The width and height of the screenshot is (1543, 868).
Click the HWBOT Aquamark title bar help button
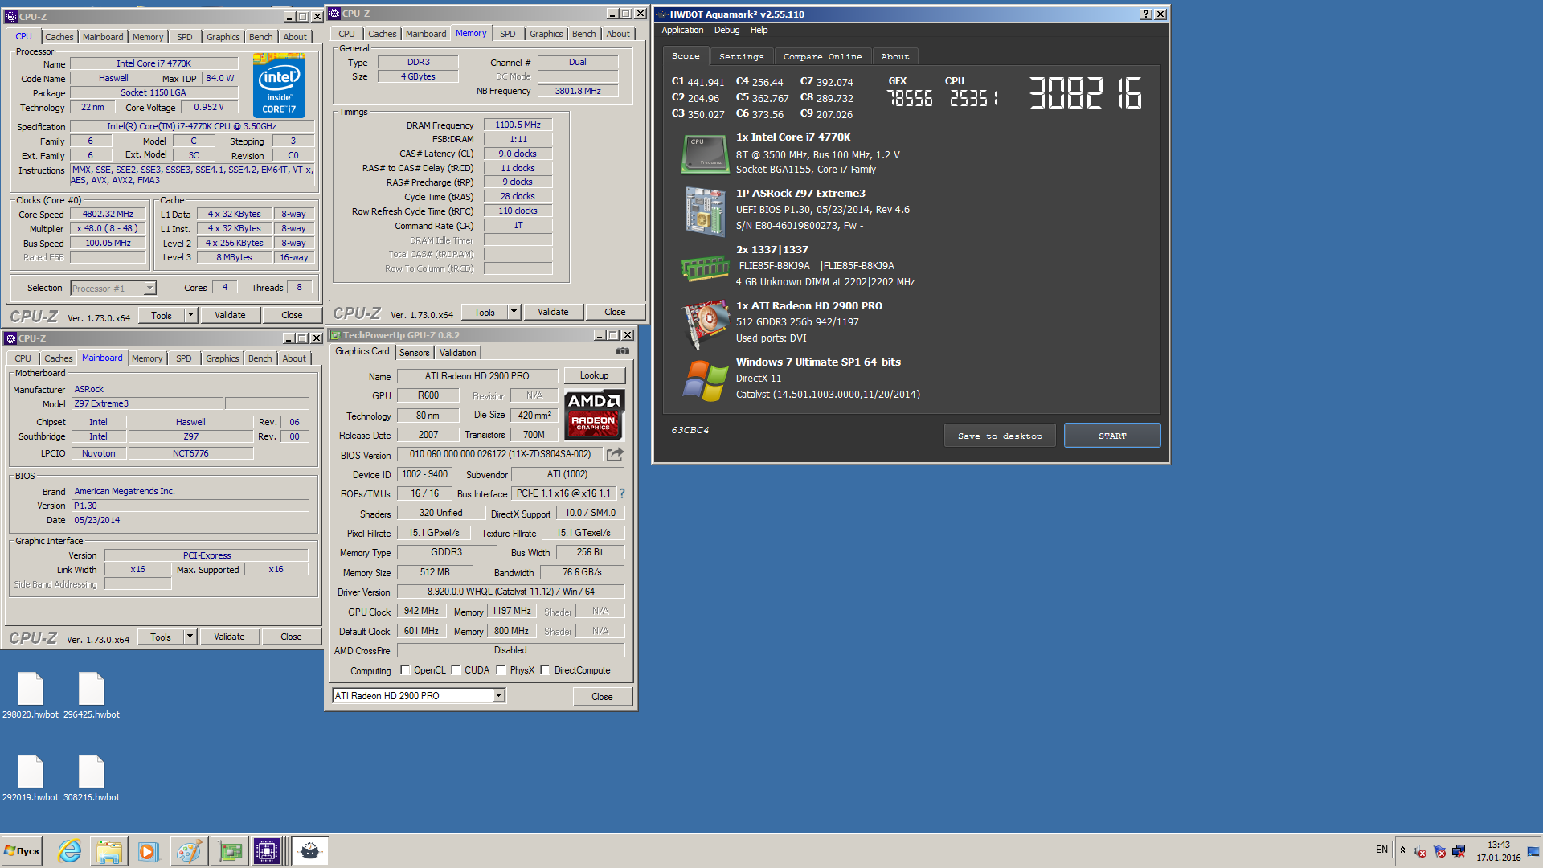tap(1146, 14)
